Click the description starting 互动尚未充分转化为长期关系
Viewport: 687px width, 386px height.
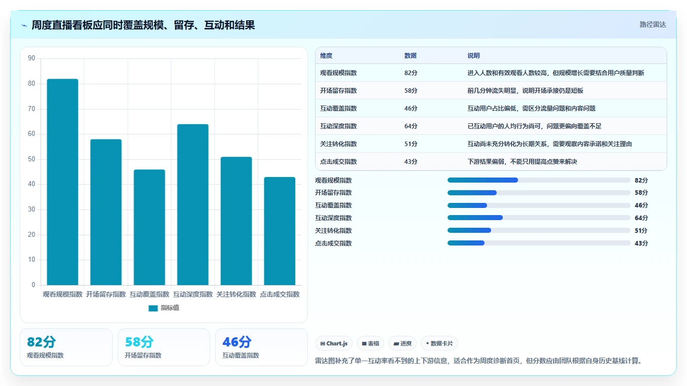tap(549, 144)
